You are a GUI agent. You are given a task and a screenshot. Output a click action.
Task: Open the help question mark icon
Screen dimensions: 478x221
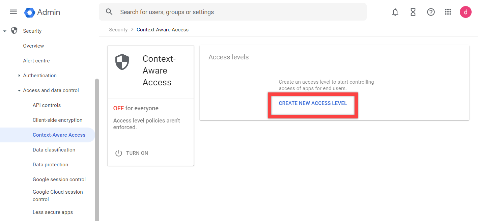431,12
